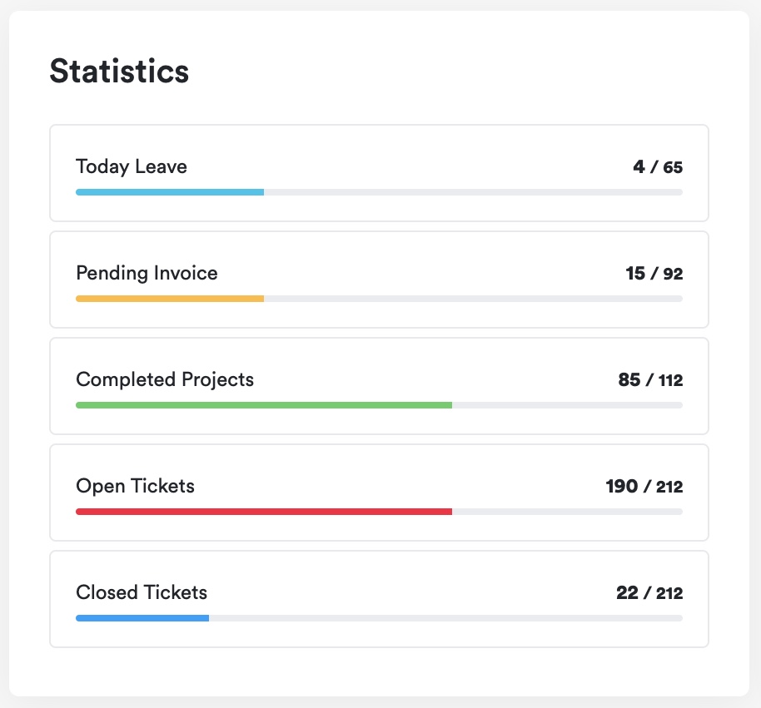Click the 190 / 212 tickets count
Viewport: 761px width, 708px height.
click(644, 487)
